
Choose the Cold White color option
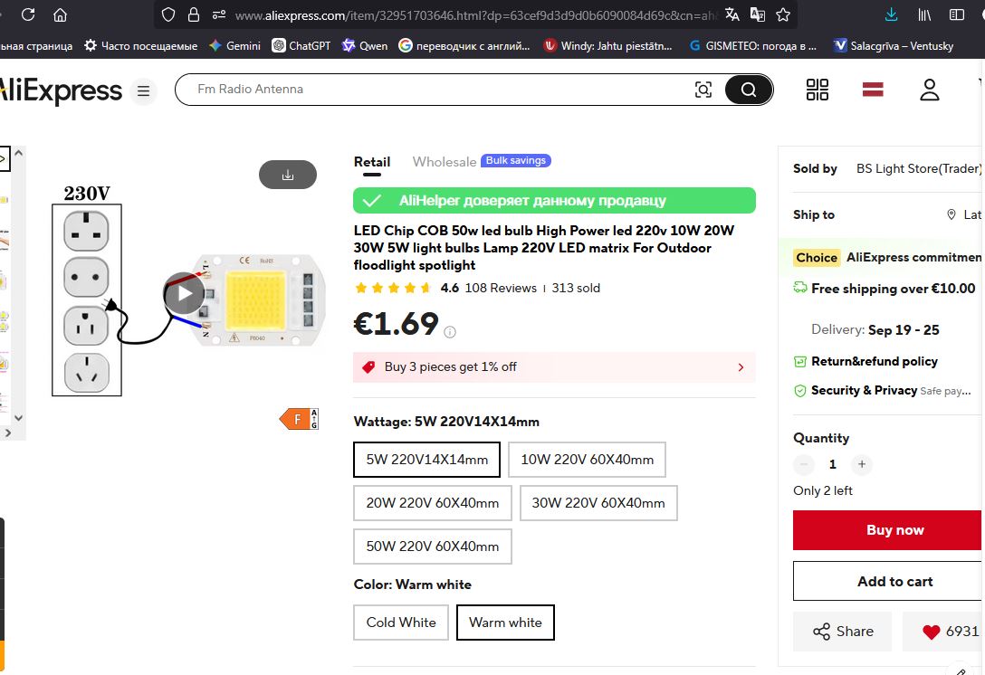[x=401, y=623]
